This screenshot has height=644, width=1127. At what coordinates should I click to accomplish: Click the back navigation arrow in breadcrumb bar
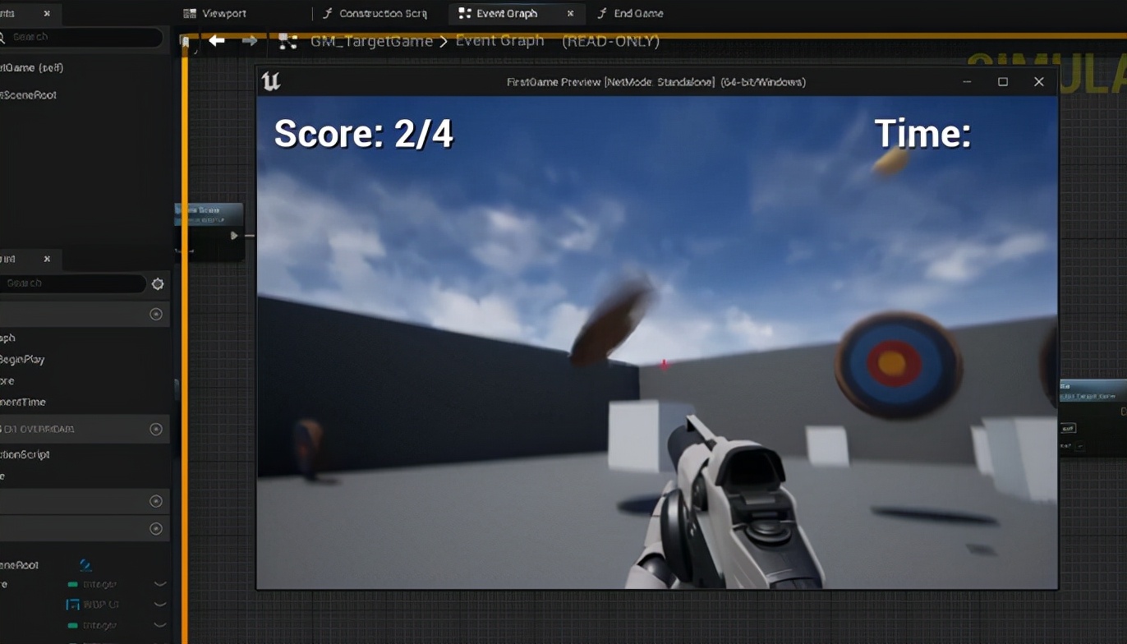coord(217,40)
